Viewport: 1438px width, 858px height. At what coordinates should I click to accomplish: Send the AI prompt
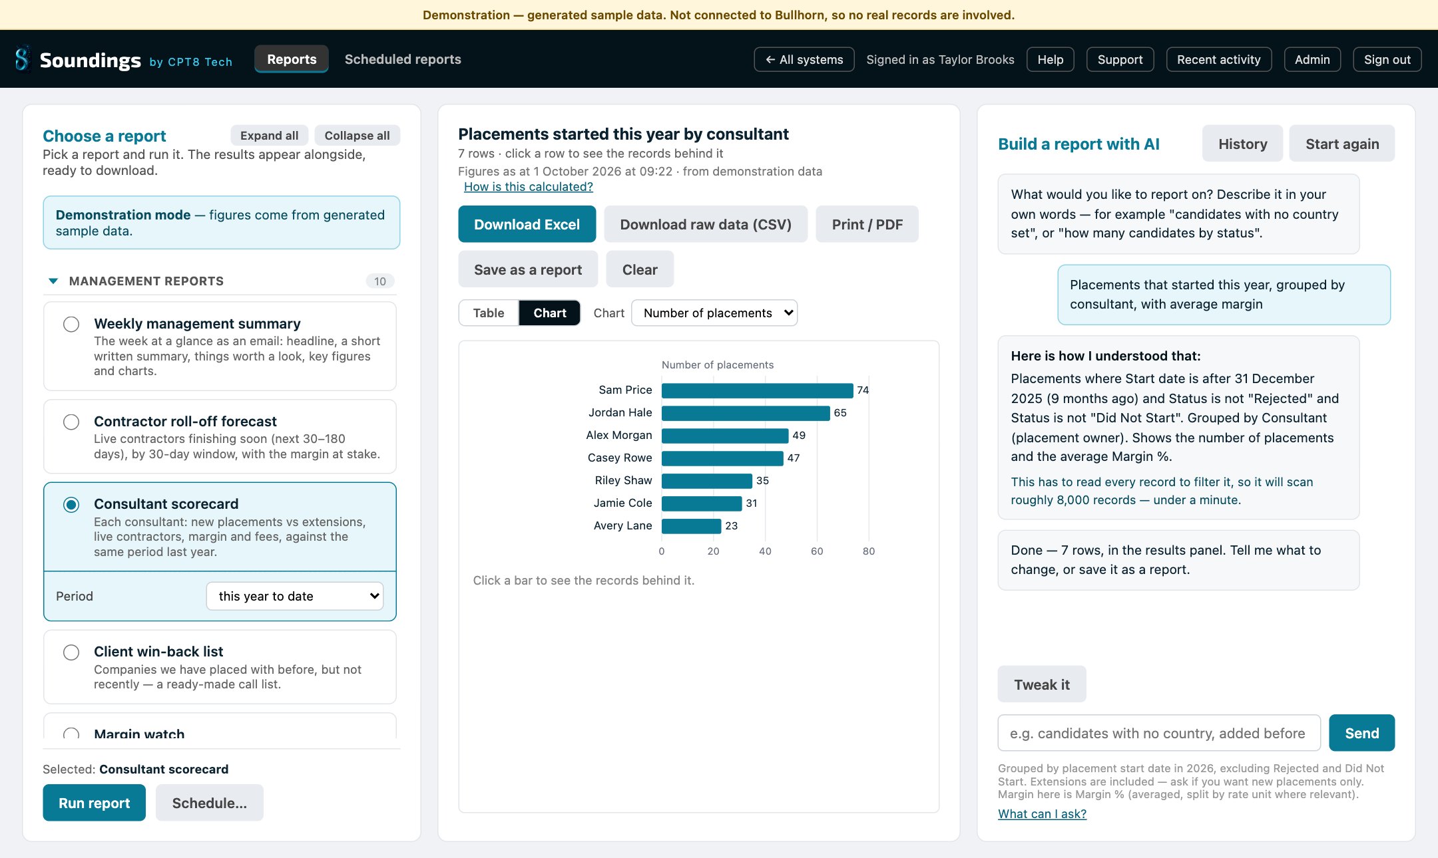pyautogui.click(x=1362, y=733)
